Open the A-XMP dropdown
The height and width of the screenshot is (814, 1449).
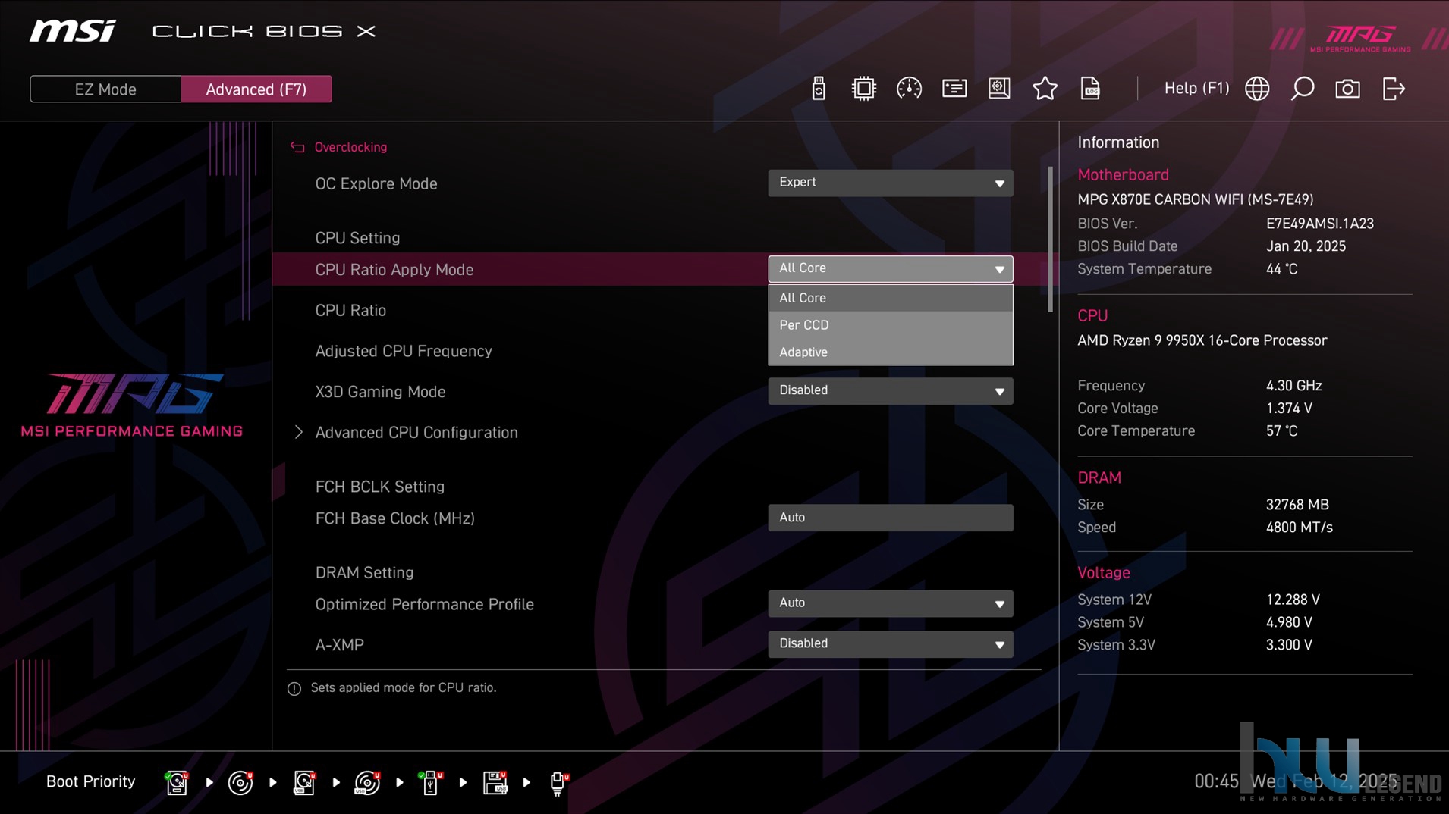pyautogui.click(x=890, y=643)
